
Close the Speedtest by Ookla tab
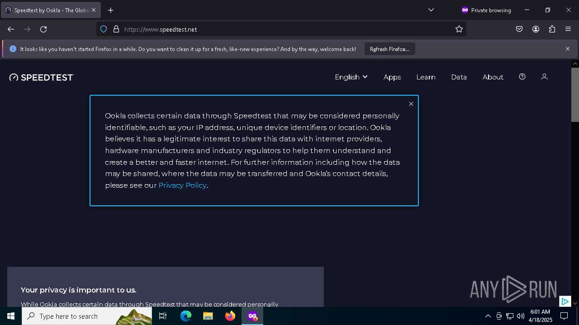click(x=94, y=10)
